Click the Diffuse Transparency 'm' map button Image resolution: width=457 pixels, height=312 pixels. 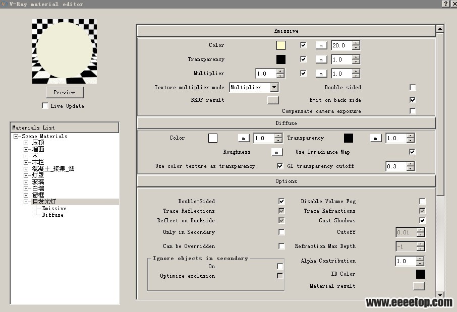pyautogui.click(x=375, y=139)
